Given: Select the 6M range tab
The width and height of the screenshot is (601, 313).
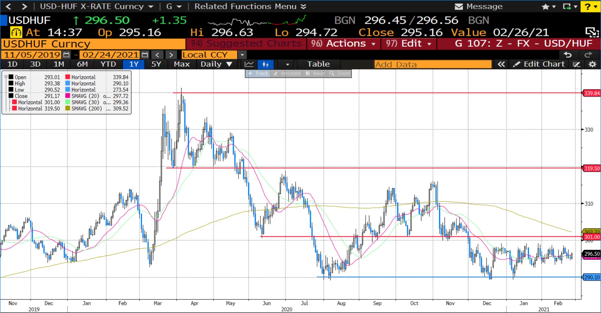Looking at the screenshot, I should point(82,64).
